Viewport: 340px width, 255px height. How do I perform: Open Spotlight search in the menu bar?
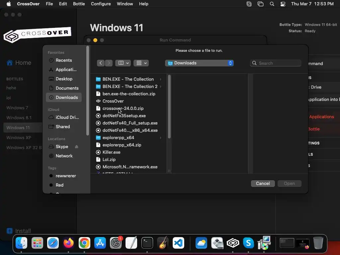[x=272, y=4]
